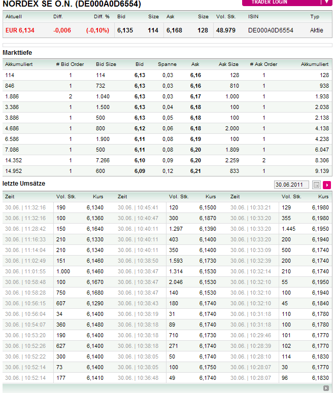
Task: Click trade price 6,1840
Action: (320, 303)
